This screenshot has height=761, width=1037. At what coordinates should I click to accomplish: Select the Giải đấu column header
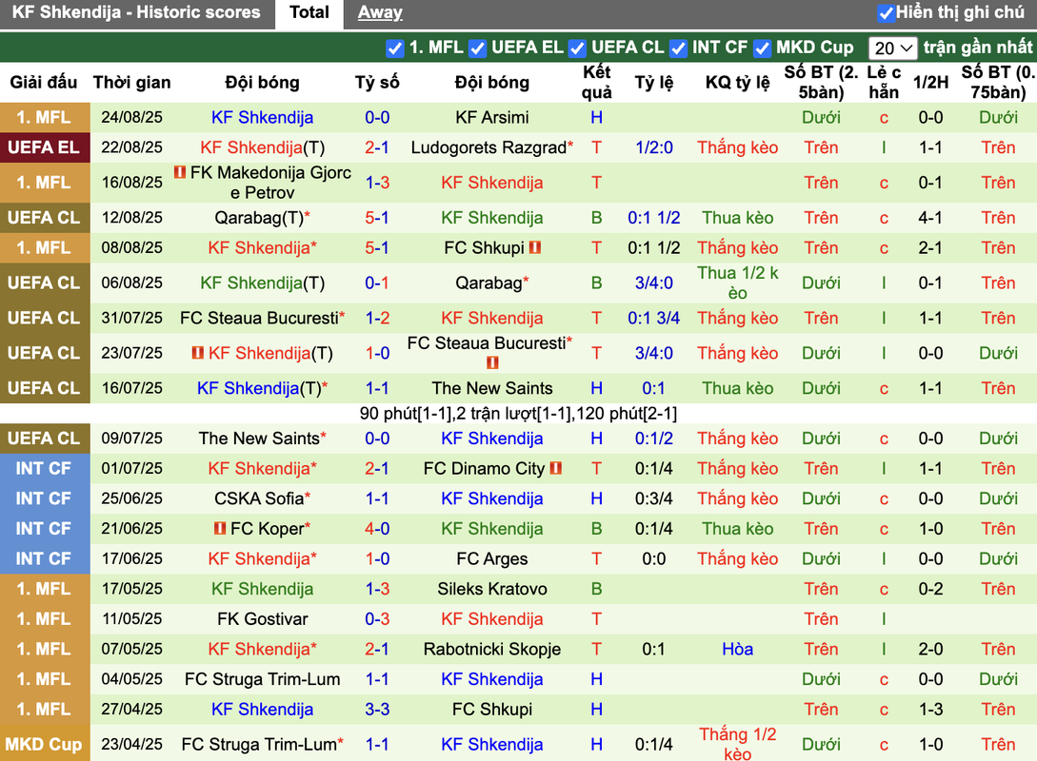pos(44,82)
